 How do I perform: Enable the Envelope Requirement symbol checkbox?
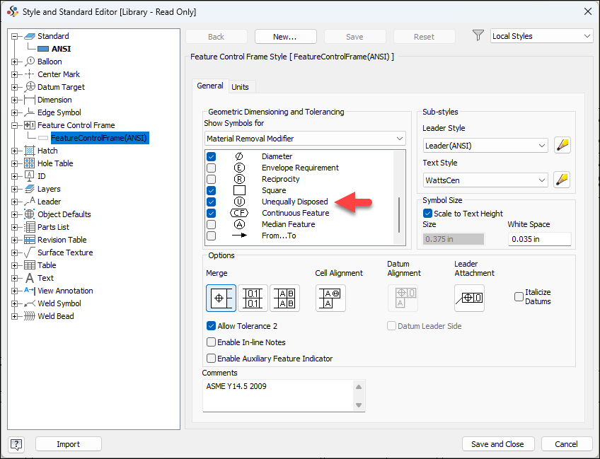pos(211,168)
